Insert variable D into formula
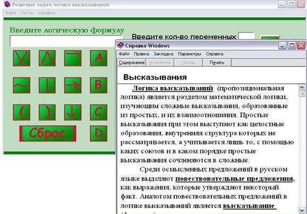Image resolution: width=307 pixels, height=214 pixels. [99, 133]
